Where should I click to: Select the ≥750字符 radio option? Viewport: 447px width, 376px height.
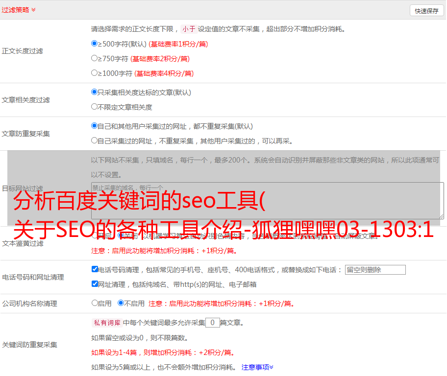tap(95, 58)
